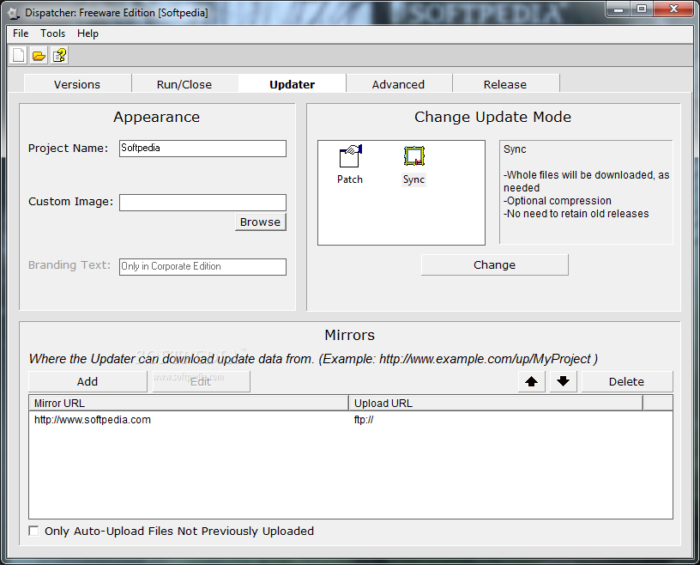Switch to the Advanced tab

(399, 84)
